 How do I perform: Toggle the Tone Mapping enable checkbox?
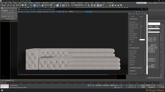click(145, 19)
